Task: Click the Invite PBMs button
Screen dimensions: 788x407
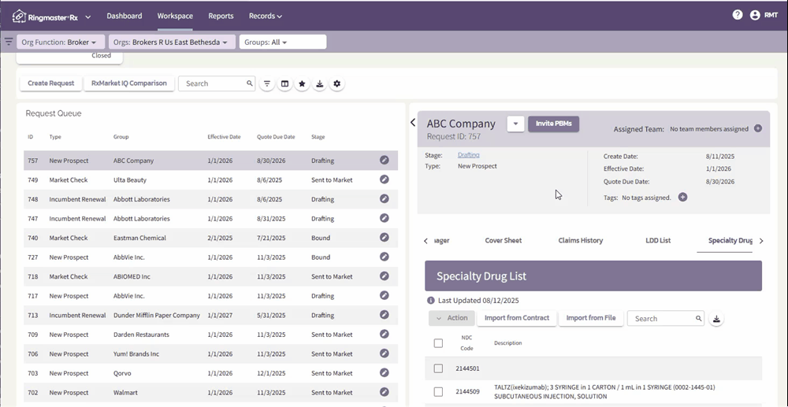Action: click(x=553, y=124)
